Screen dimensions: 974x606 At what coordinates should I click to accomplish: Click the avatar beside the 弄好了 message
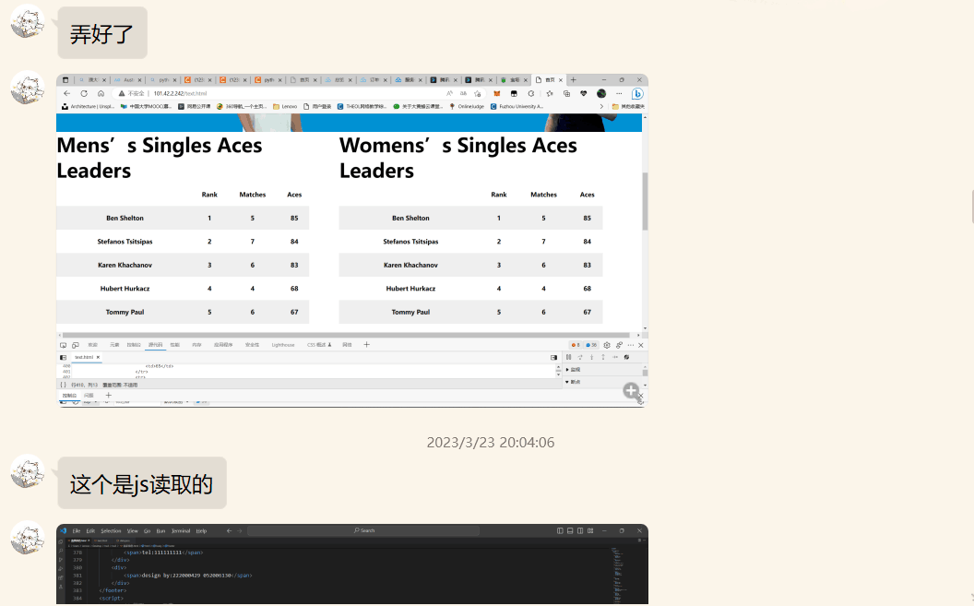pyautogui.click(x=28, y=22)
